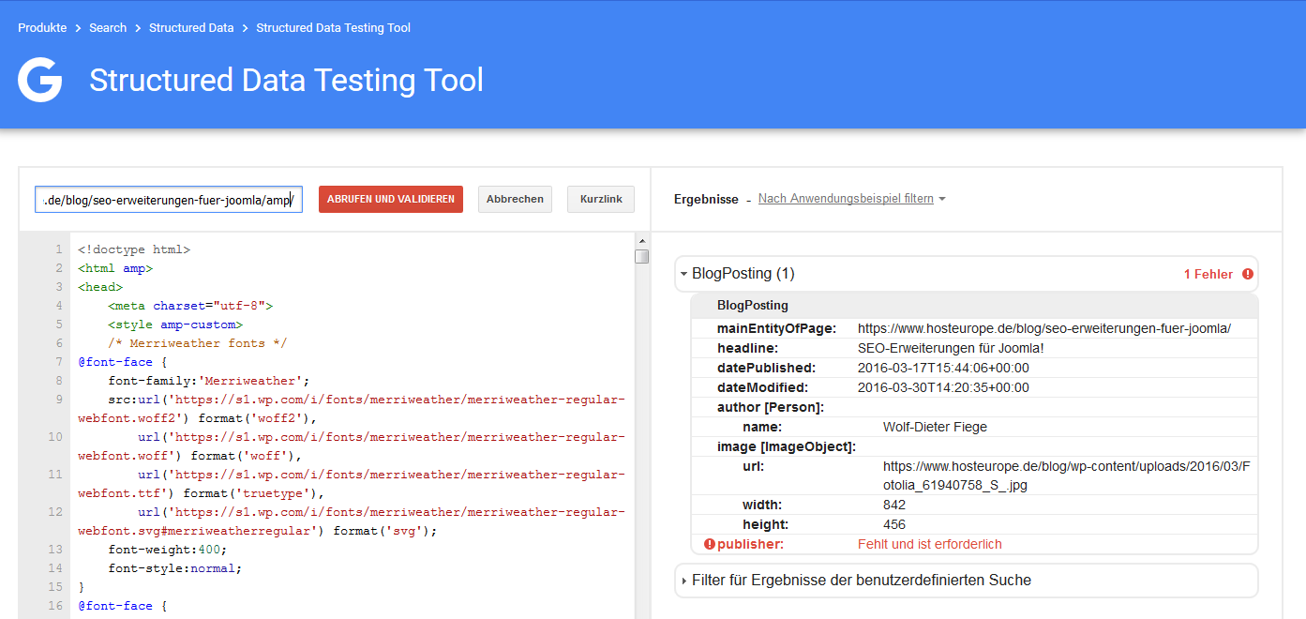Click the mainEntityOfPage URL value

(1044, 328)
